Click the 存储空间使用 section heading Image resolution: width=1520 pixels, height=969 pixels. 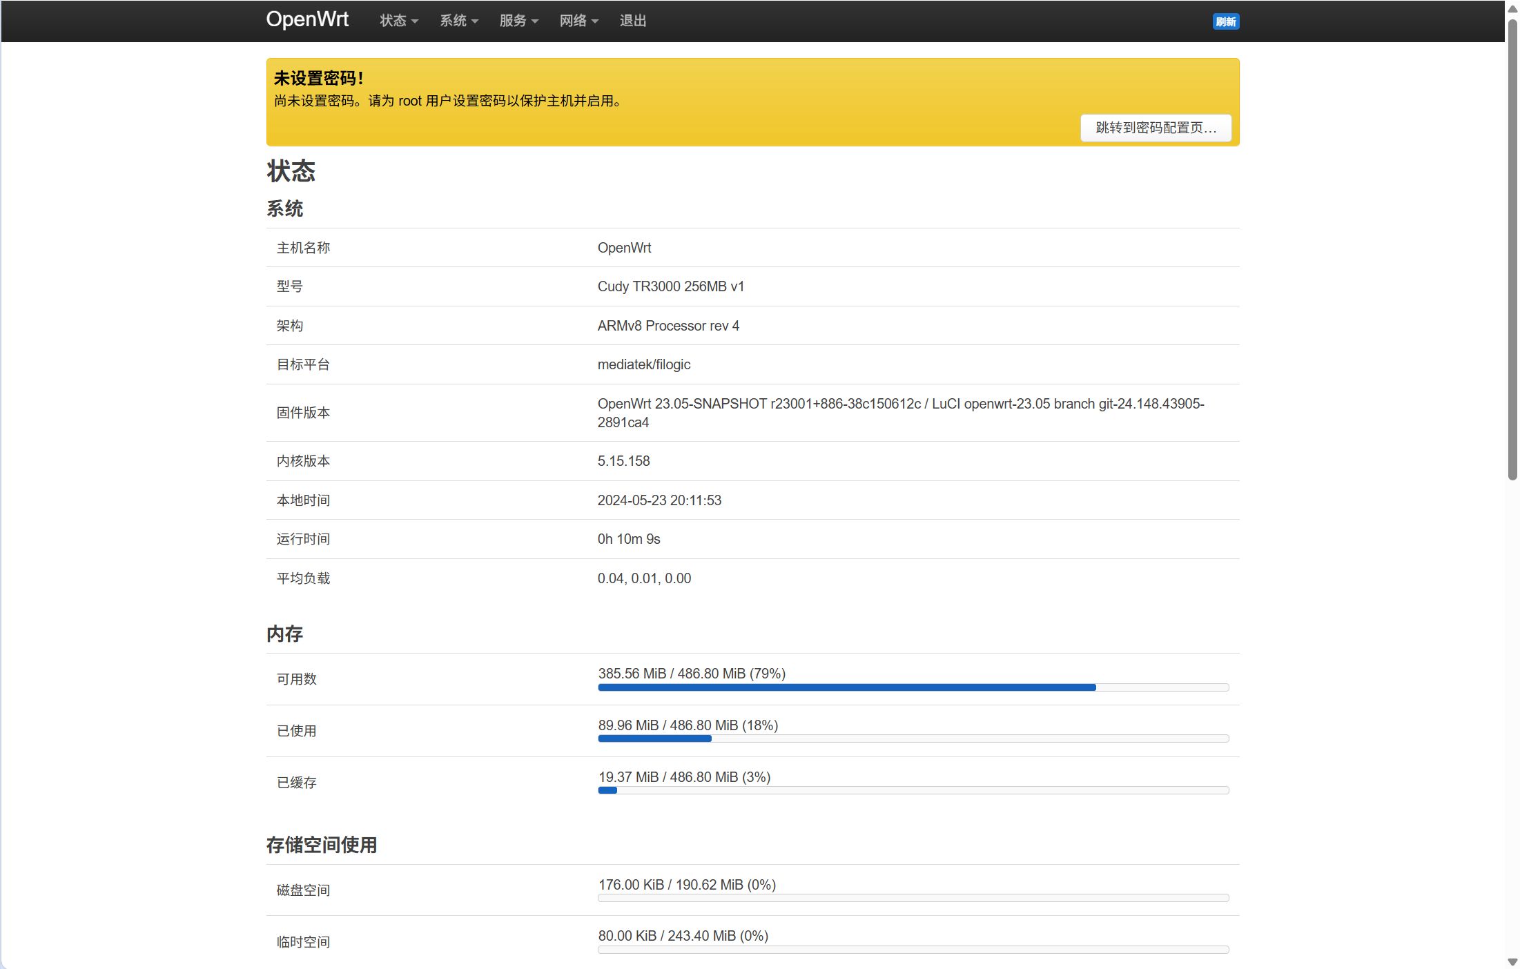[322, 845]
